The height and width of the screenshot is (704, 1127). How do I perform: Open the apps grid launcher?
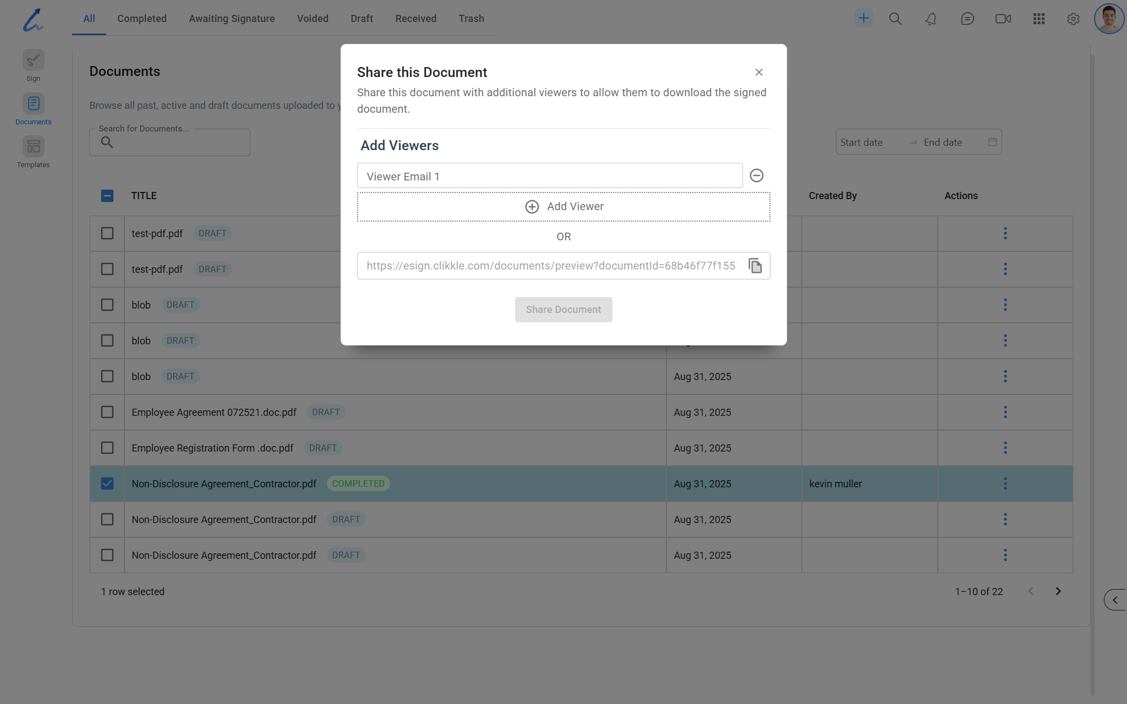1038,19
